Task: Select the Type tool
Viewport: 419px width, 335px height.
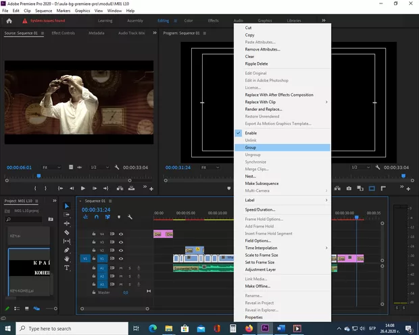Action: (67, 267)
